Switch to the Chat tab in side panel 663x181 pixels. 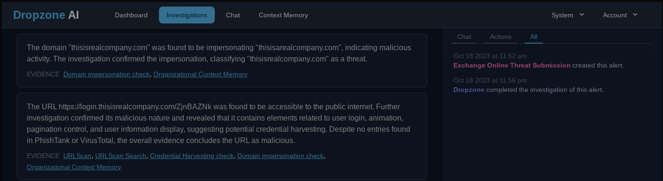point(464,37)
